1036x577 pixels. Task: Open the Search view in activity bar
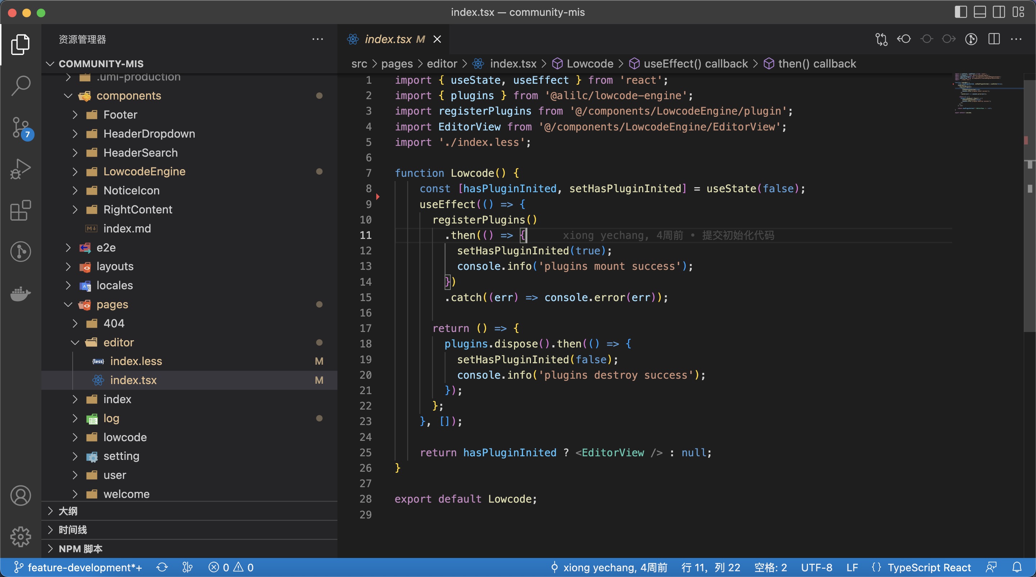click(21, 86)
